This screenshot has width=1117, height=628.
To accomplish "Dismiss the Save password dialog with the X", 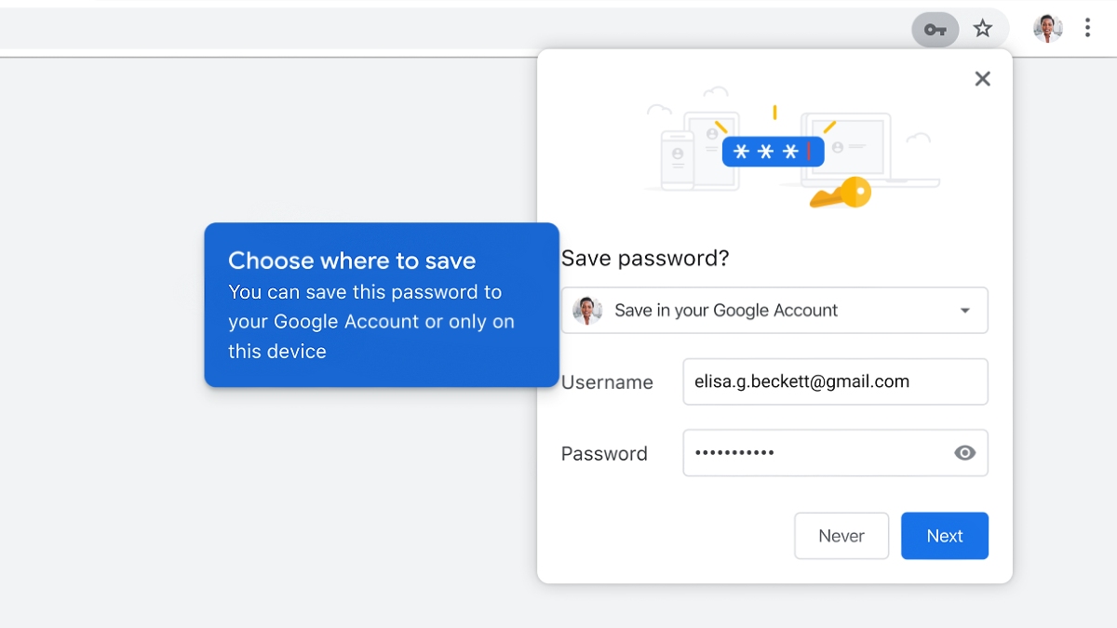I will 982,78.
